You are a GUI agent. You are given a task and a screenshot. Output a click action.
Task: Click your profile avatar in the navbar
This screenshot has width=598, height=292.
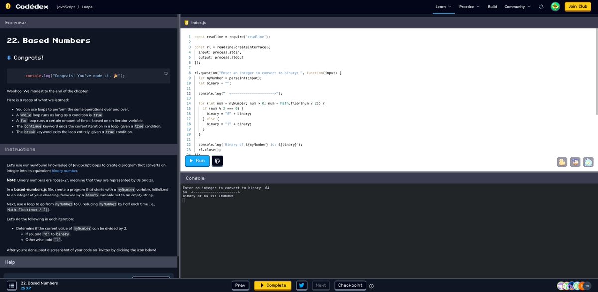pyautogui.click(x=555, y=6)
